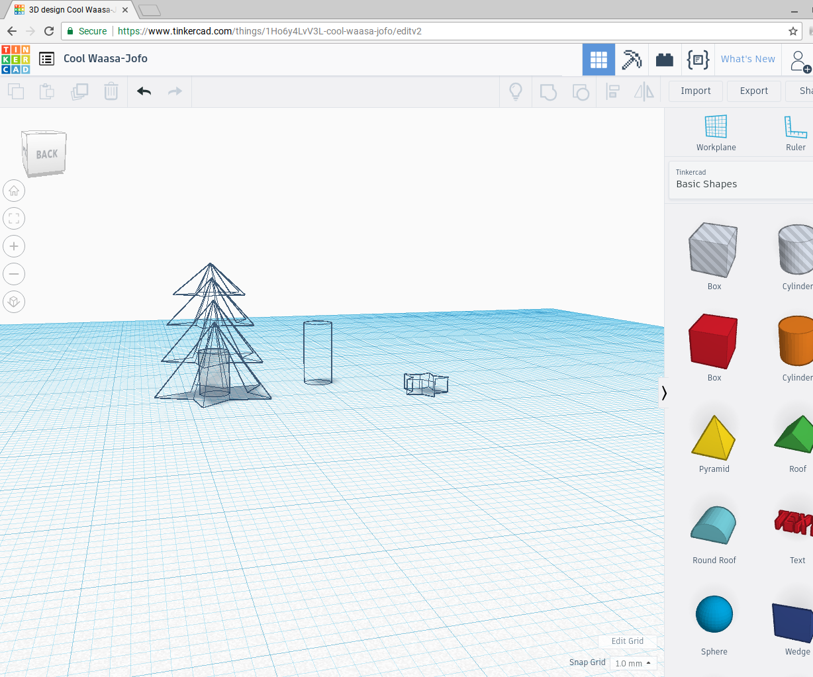This screenshot has width=813, height=677.
Task: Open the designs list icon
Action: coord(46,59)
